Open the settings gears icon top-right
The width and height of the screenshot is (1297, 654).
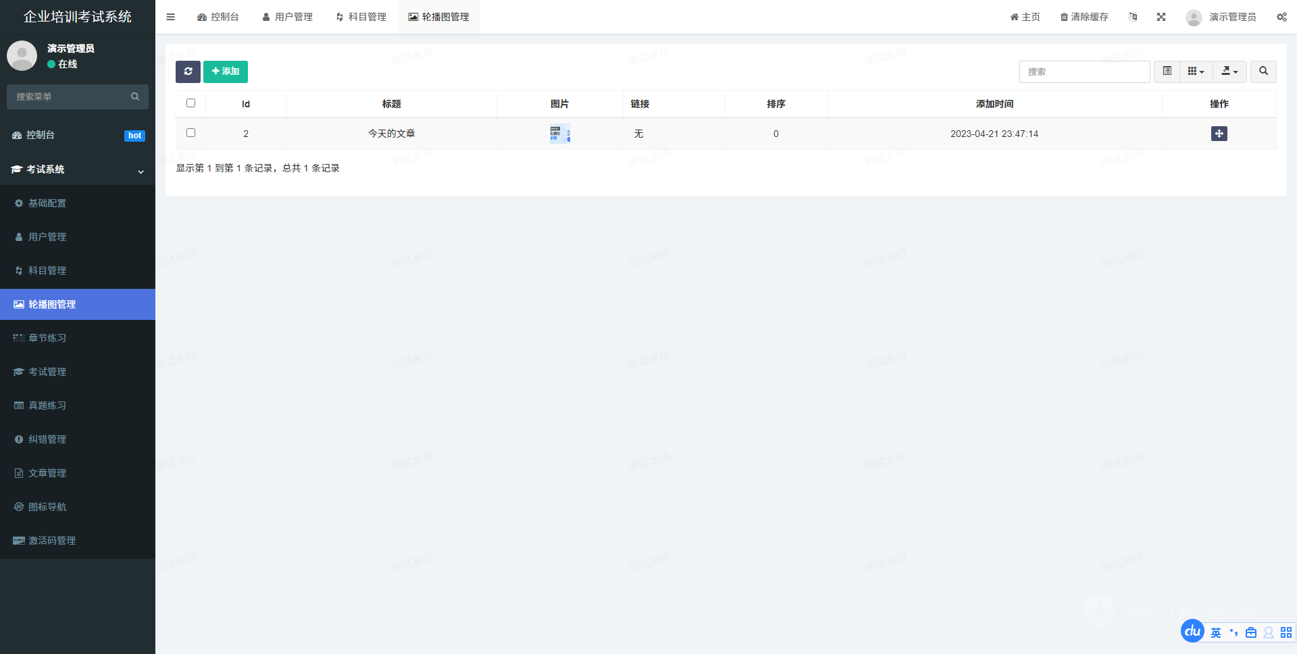1281,17
